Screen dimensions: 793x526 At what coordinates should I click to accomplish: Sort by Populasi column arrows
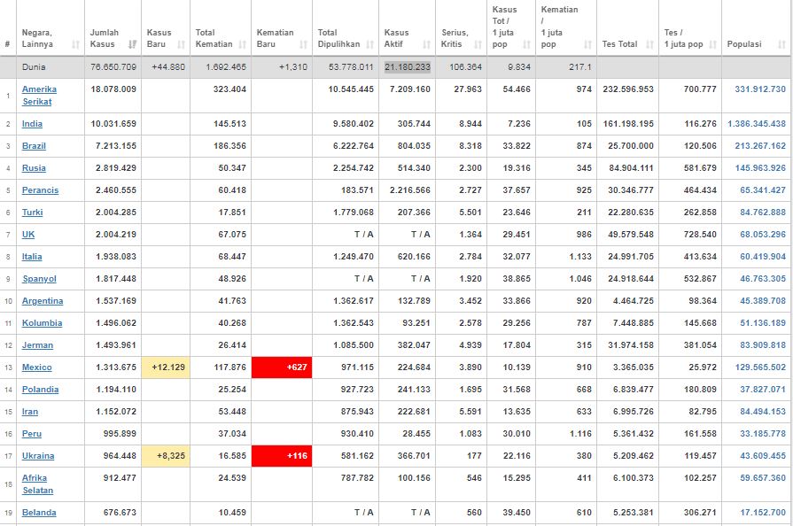click(x=781, y=44)
